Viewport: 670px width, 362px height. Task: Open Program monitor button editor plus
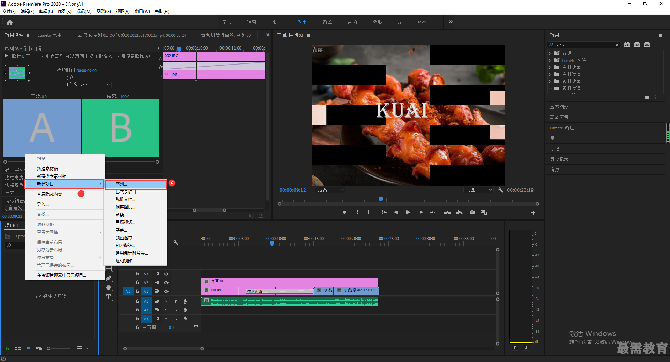pos(533,213)
